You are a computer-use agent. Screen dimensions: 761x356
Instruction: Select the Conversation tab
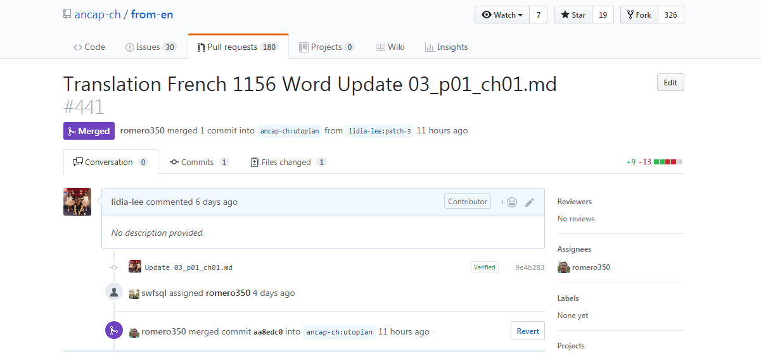[110, 162]
